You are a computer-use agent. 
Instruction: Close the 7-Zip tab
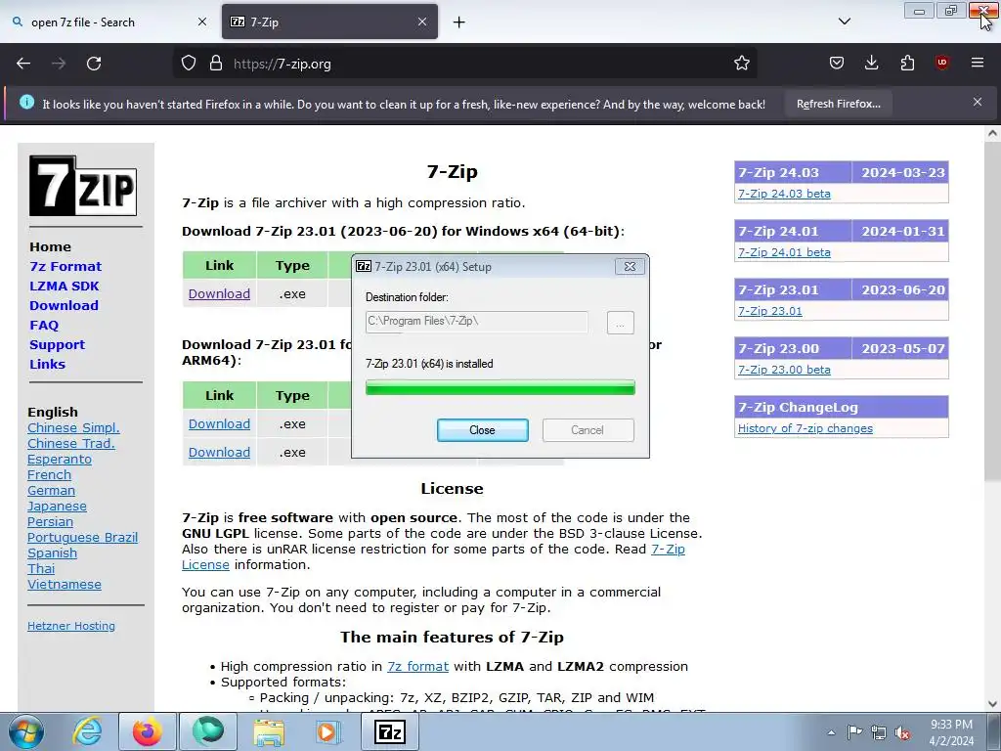[x=422, y=22]
